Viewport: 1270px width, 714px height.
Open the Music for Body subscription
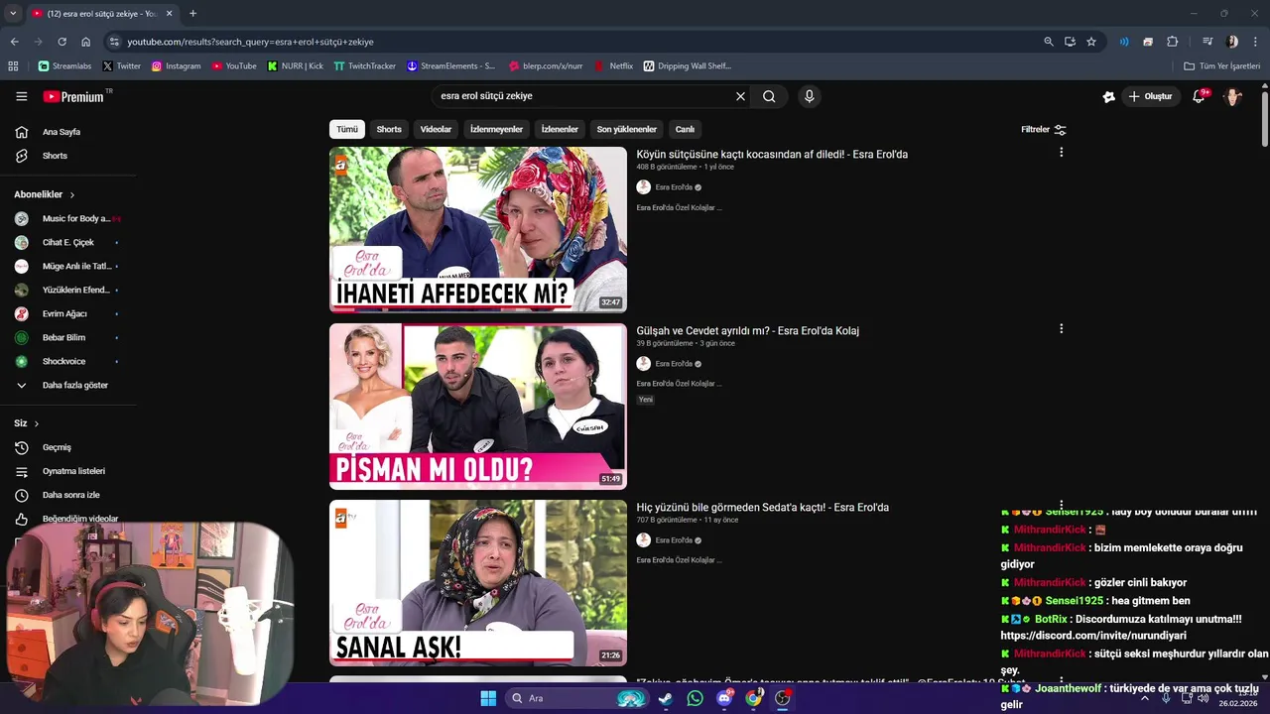pyautogui.click(x=67, y=218)
